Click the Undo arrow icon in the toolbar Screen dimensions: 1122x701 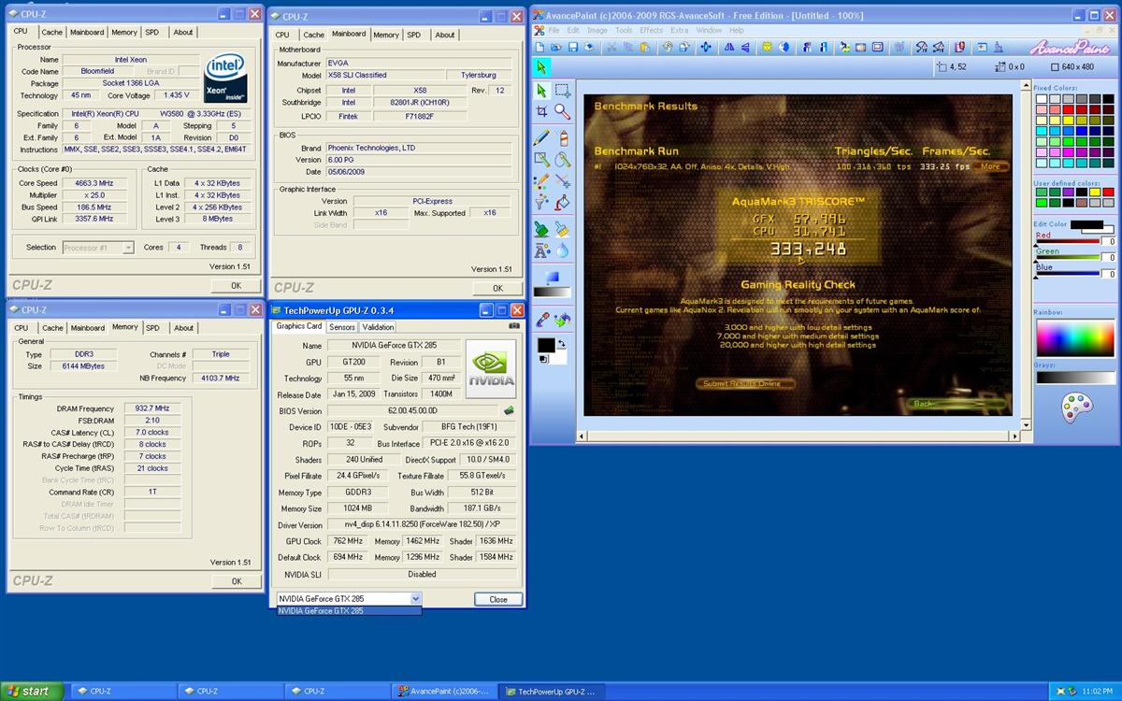[x=669, y=47]
